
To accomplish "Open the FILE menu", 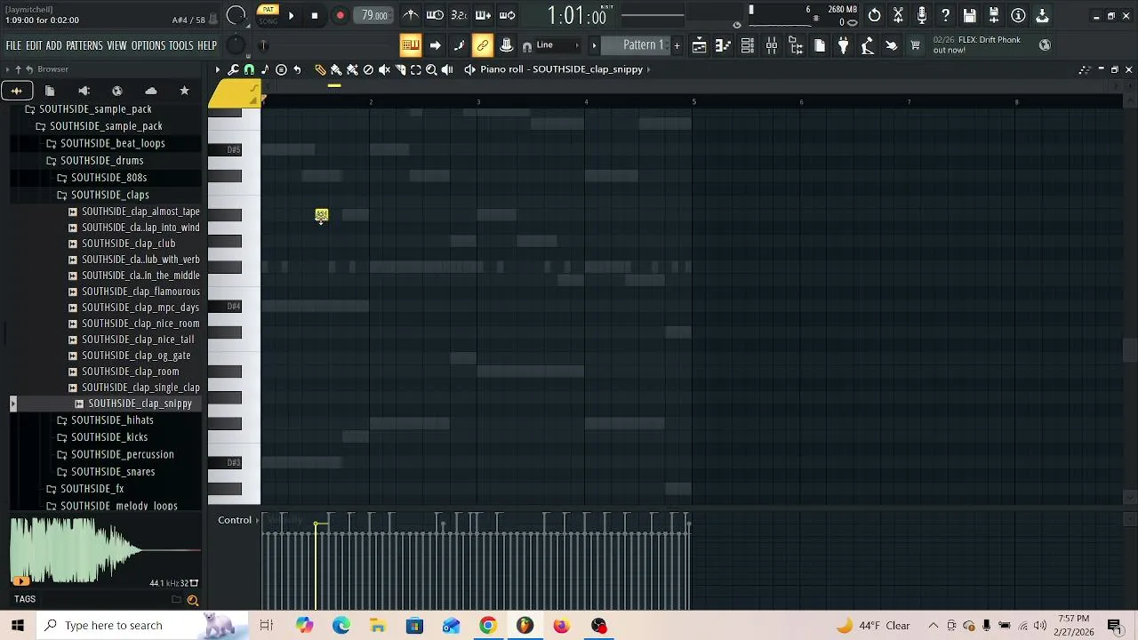I will 13,45.
